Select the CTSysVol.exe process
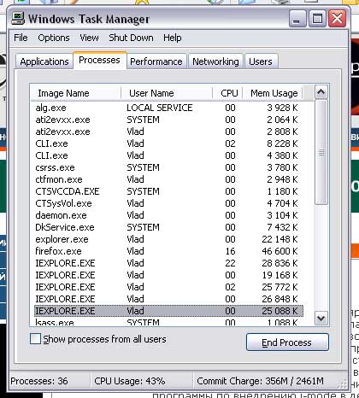The image size is (359, 398). point(168,203)
